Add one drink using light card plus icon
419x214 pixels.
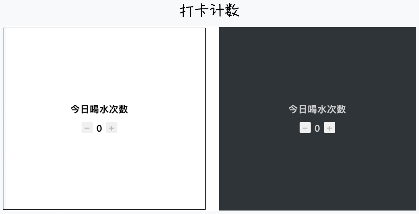click(112, 128)
